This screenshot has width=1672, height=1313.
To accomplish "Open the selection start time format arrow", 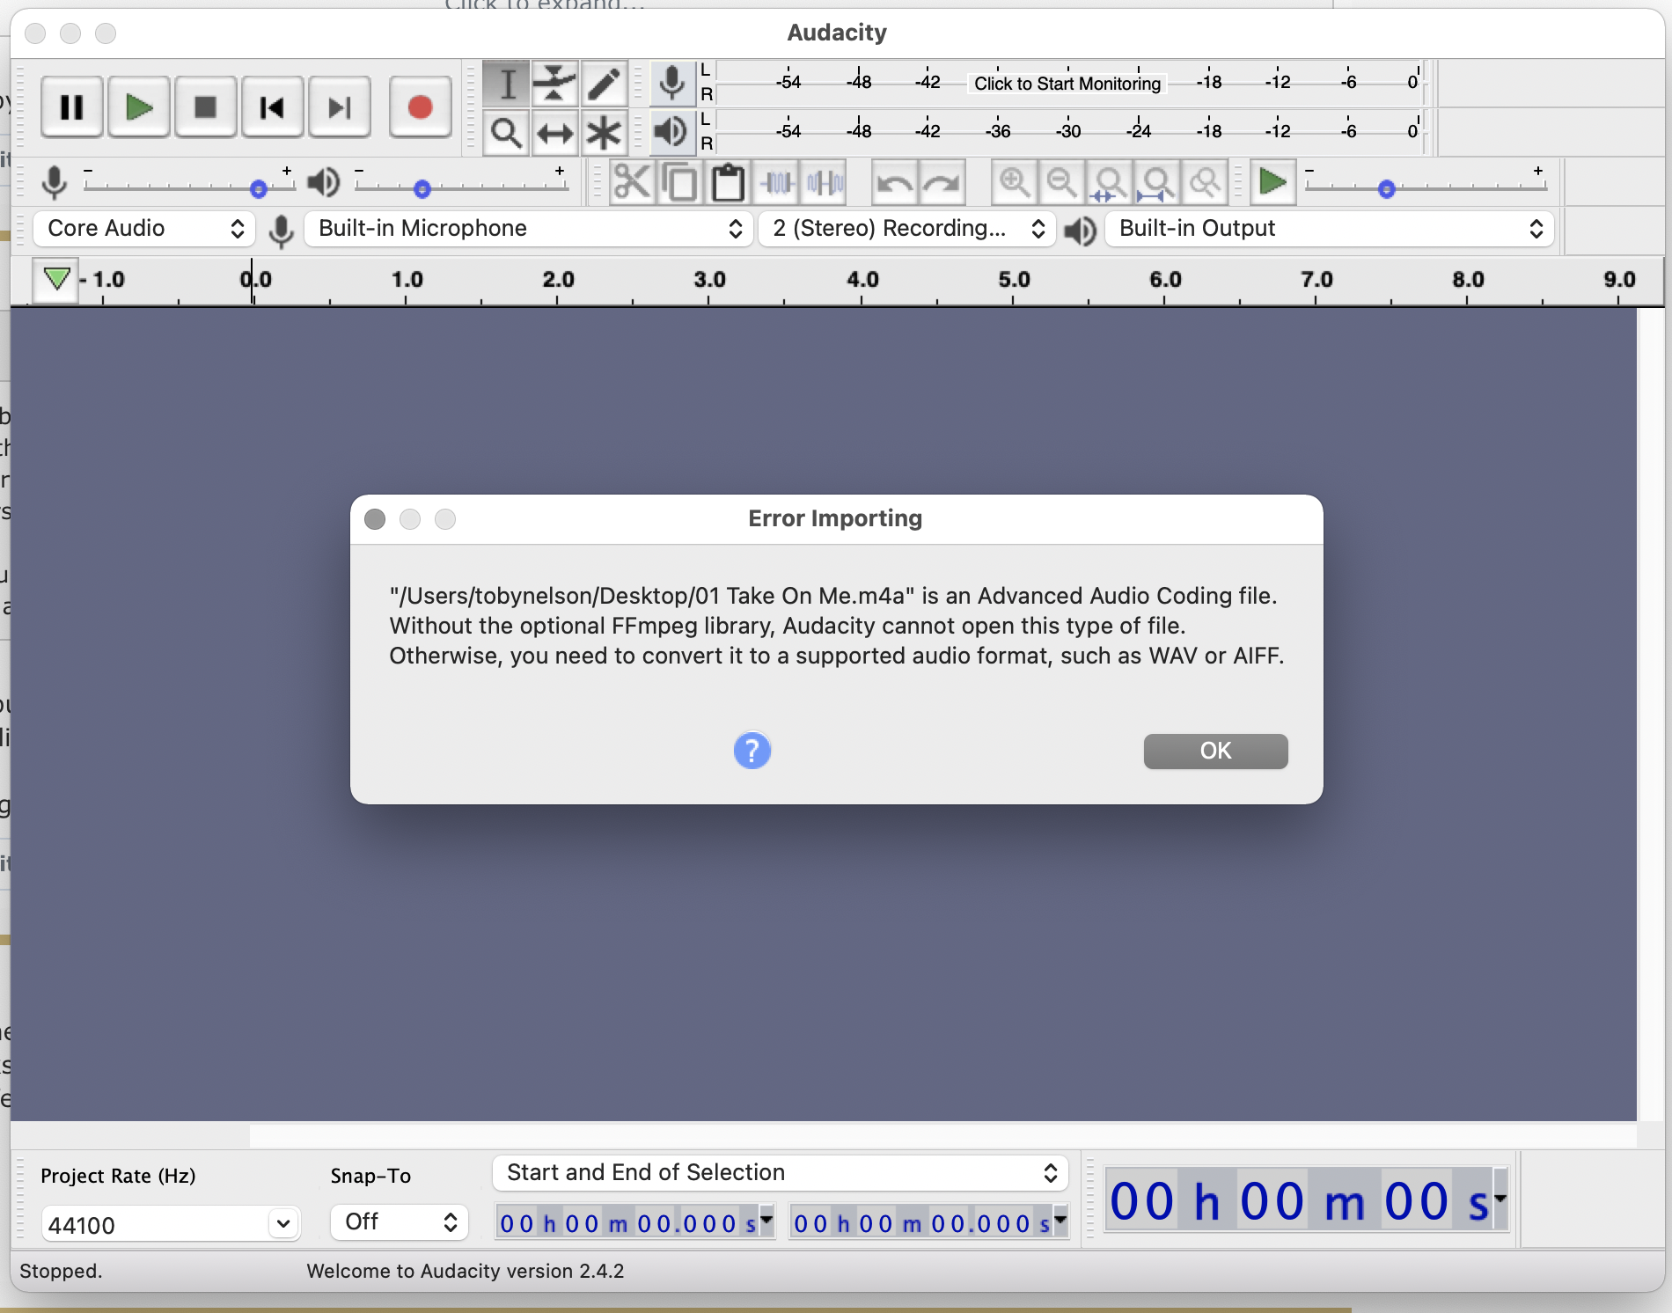I will (766, 1219).
